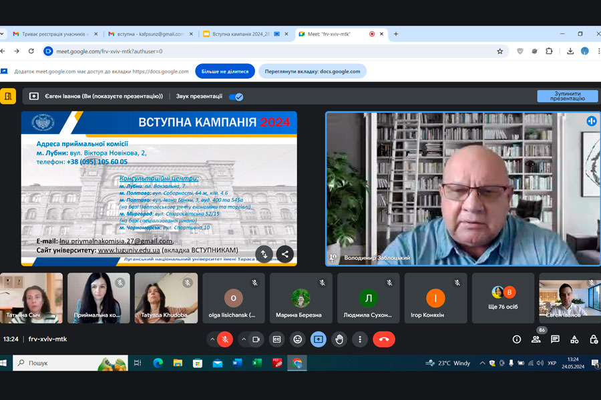Show the people list with 86 badge
Screen dimensions: 601x400
pyautogui.click(x=536, y=339)
